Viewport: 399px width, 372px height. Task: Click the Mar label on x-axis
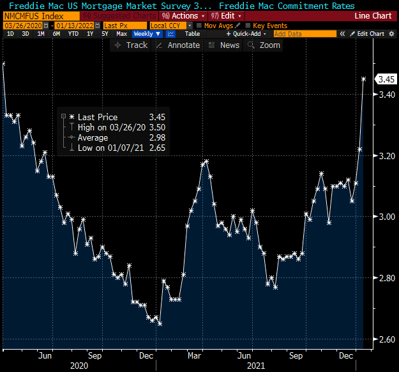(x=195, y=355)
